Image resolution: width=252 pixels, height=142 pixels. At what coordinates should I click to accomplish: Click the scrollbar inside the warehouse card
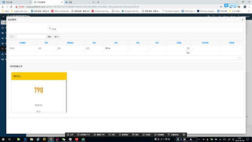(x=66, y=96)
